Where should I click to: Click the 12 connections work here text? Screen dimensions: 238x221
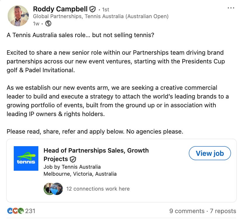[x=98, y=189]
